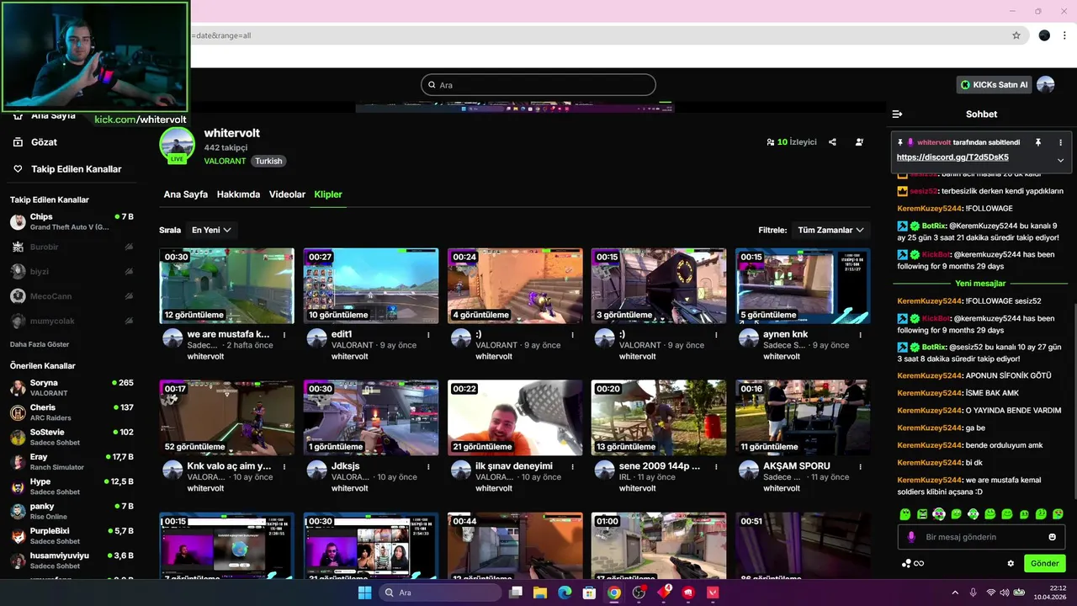Open the taskbar volume icon
Image resolution: width=1077 pixels, height=606 pixels.
click(1004, 593)
